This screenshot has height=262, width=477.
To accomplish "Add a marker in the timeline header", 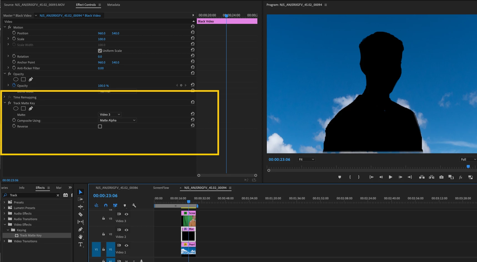I will pyautogui.click(x=125, y=205).
